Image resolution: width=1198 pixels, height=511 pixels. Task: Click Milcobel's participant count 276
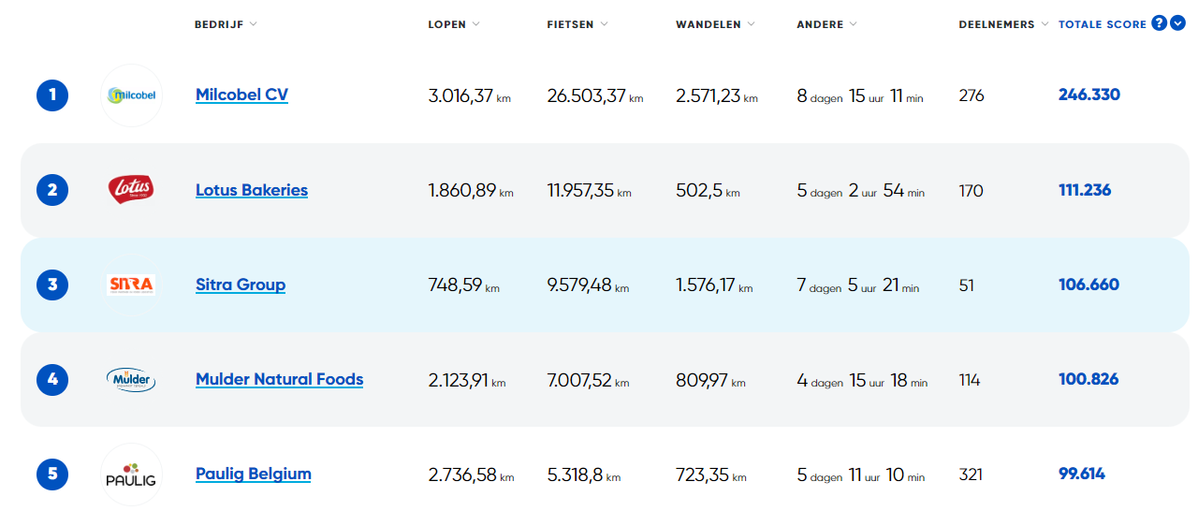tap(972, 95)
